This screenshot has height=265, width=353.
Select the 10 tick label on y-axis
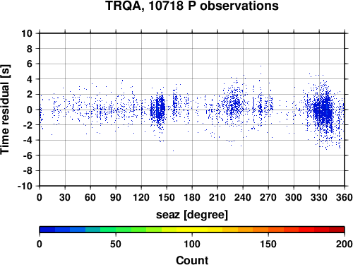[x=27, y=33]
